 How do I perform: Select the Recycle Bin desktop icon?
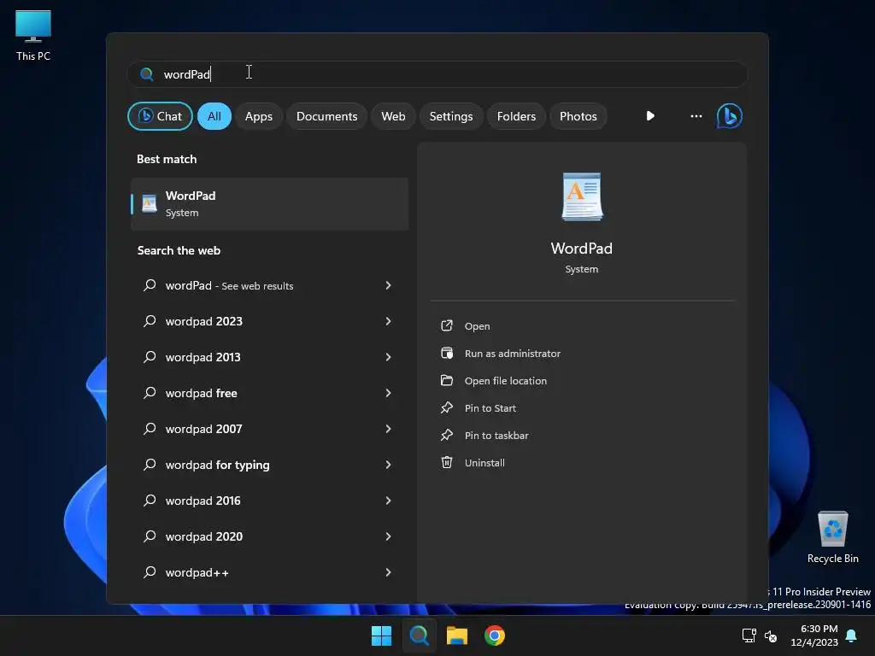(832, 537)
